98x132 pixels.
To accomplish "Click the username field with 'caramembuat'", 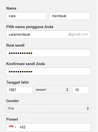I will pos(48,34).
